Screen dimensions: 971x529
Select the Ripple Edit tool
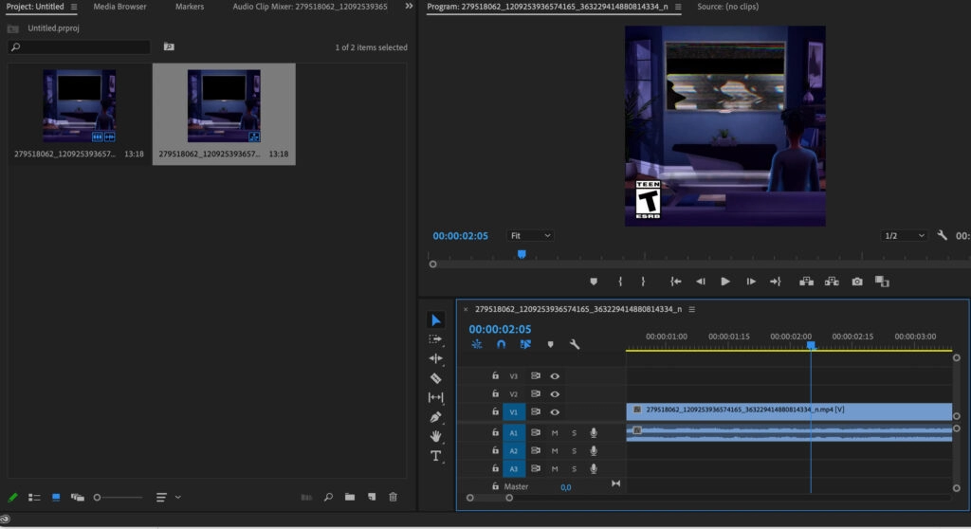[436, 358]
